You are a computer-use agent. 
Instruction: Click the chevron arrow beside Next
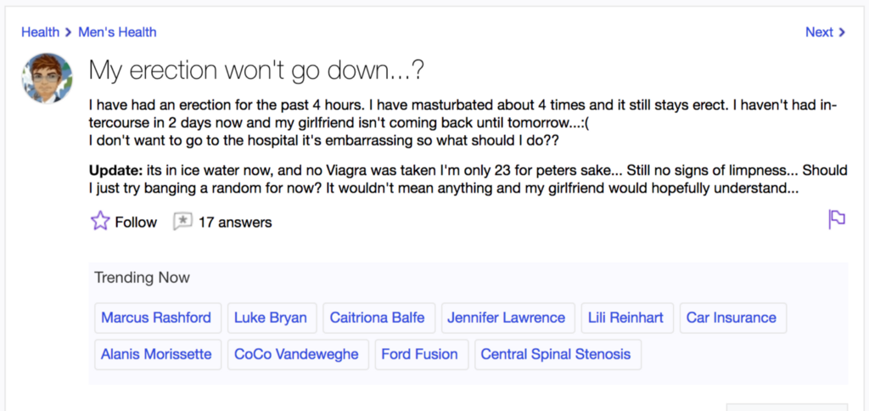tap(842, 33)
